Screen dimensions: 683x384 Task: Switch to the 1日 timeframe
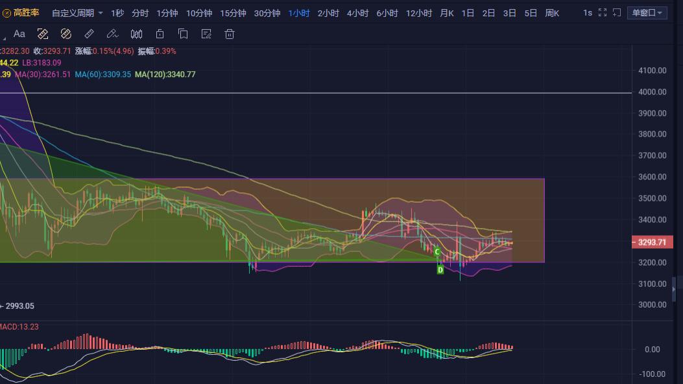(468, 13)
